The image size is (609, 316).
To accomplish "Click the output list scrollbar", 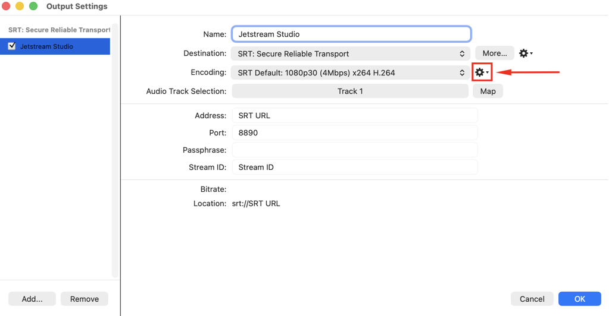I will click(114, 150).
